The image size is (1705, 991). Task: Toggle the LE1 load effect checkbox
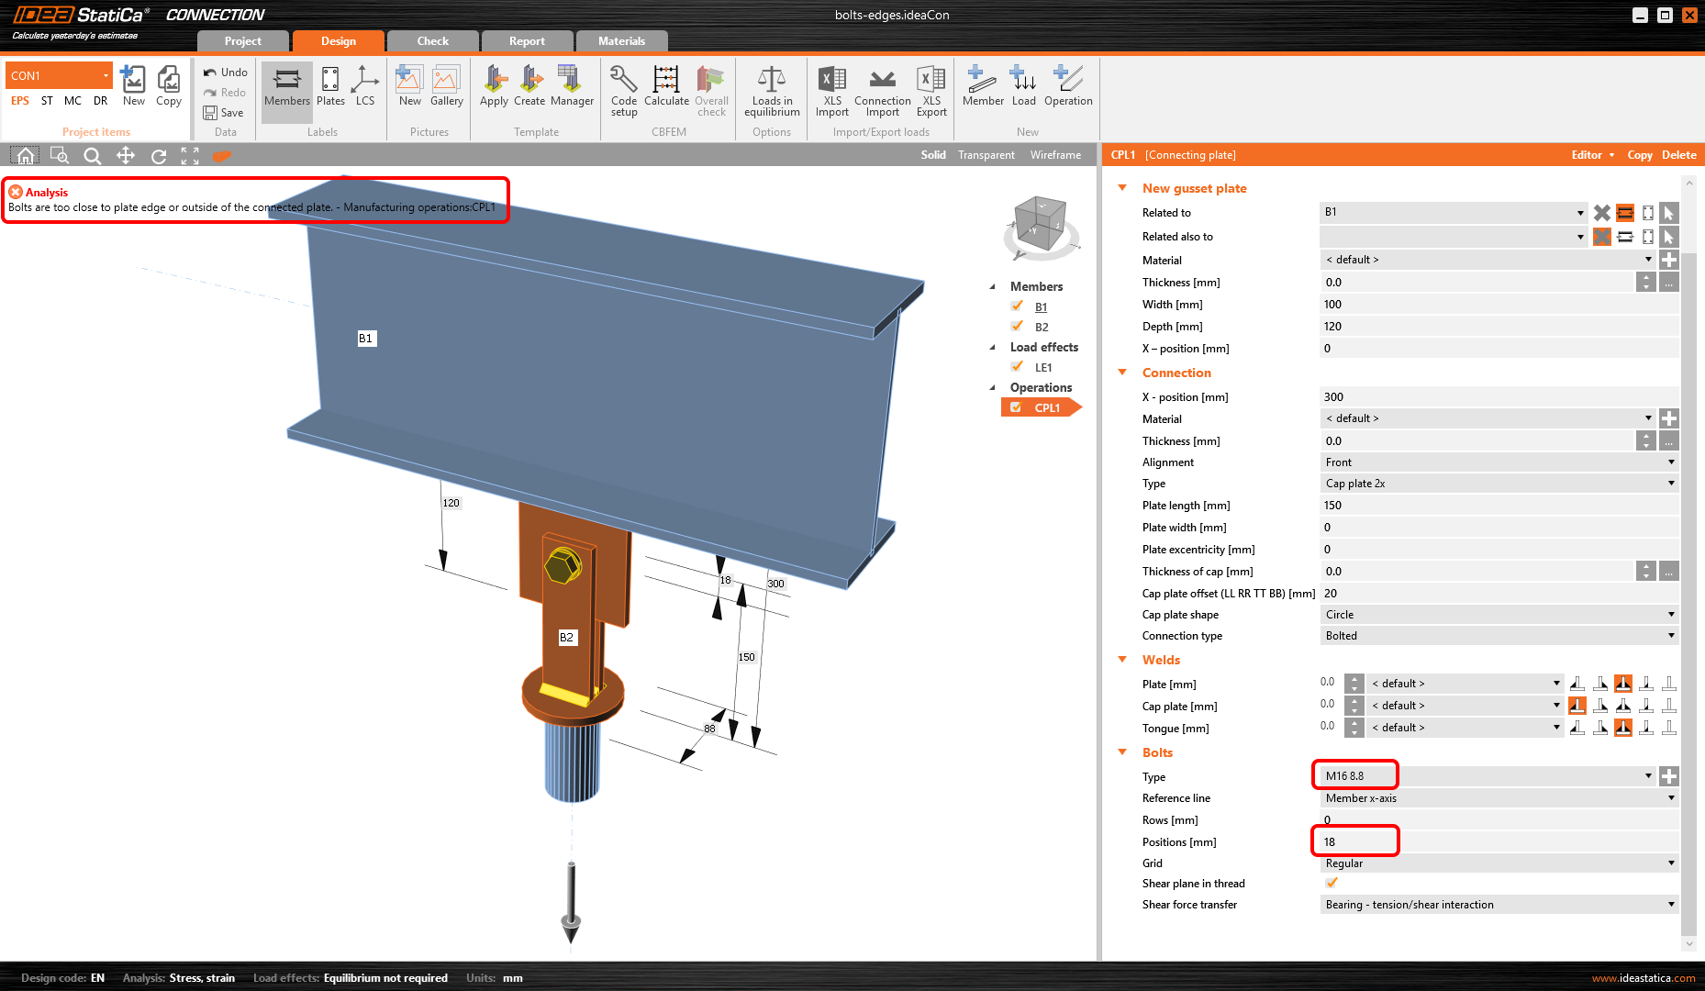1017,367
